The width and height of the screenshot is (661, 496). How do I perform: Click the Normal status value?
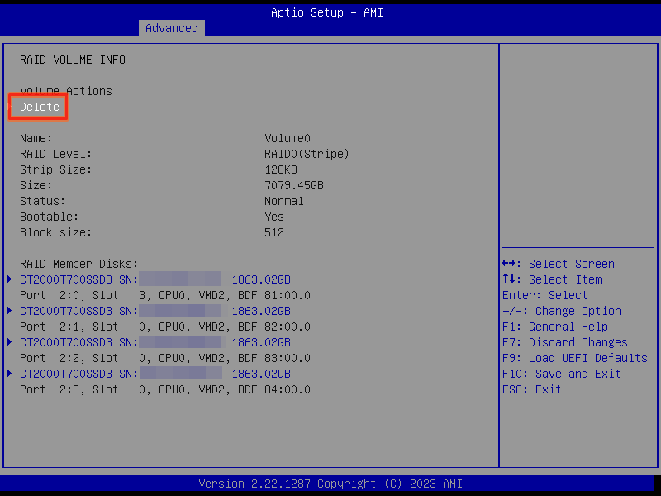[284, 201]
